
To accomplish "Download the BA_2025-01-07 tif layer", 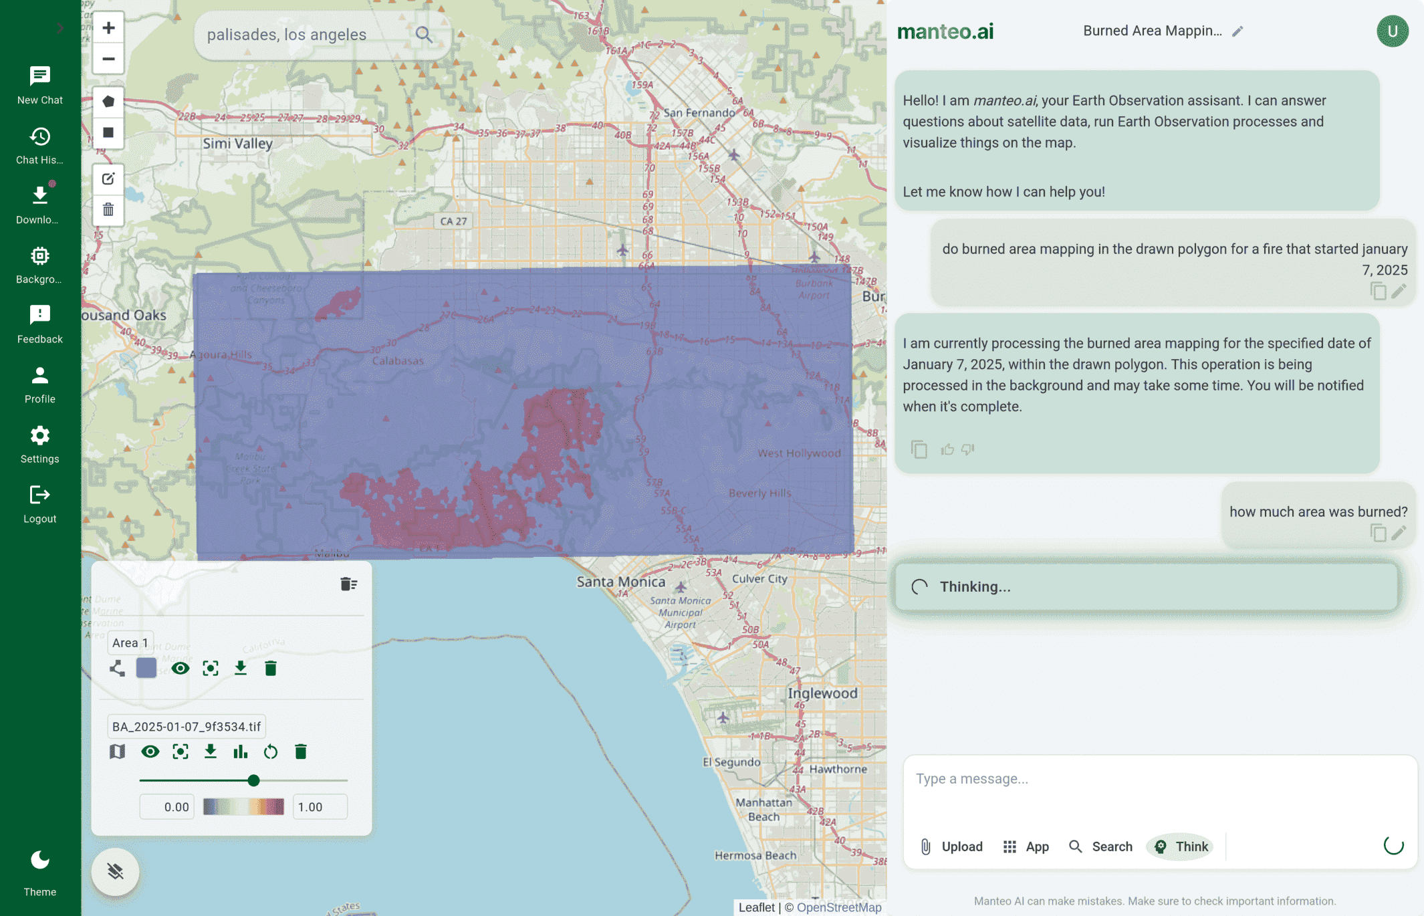I will click(210, 752).
